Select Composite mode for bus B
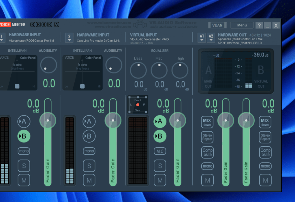The height and width of the screenshot is (202, 295). click(x=265, y=152)
